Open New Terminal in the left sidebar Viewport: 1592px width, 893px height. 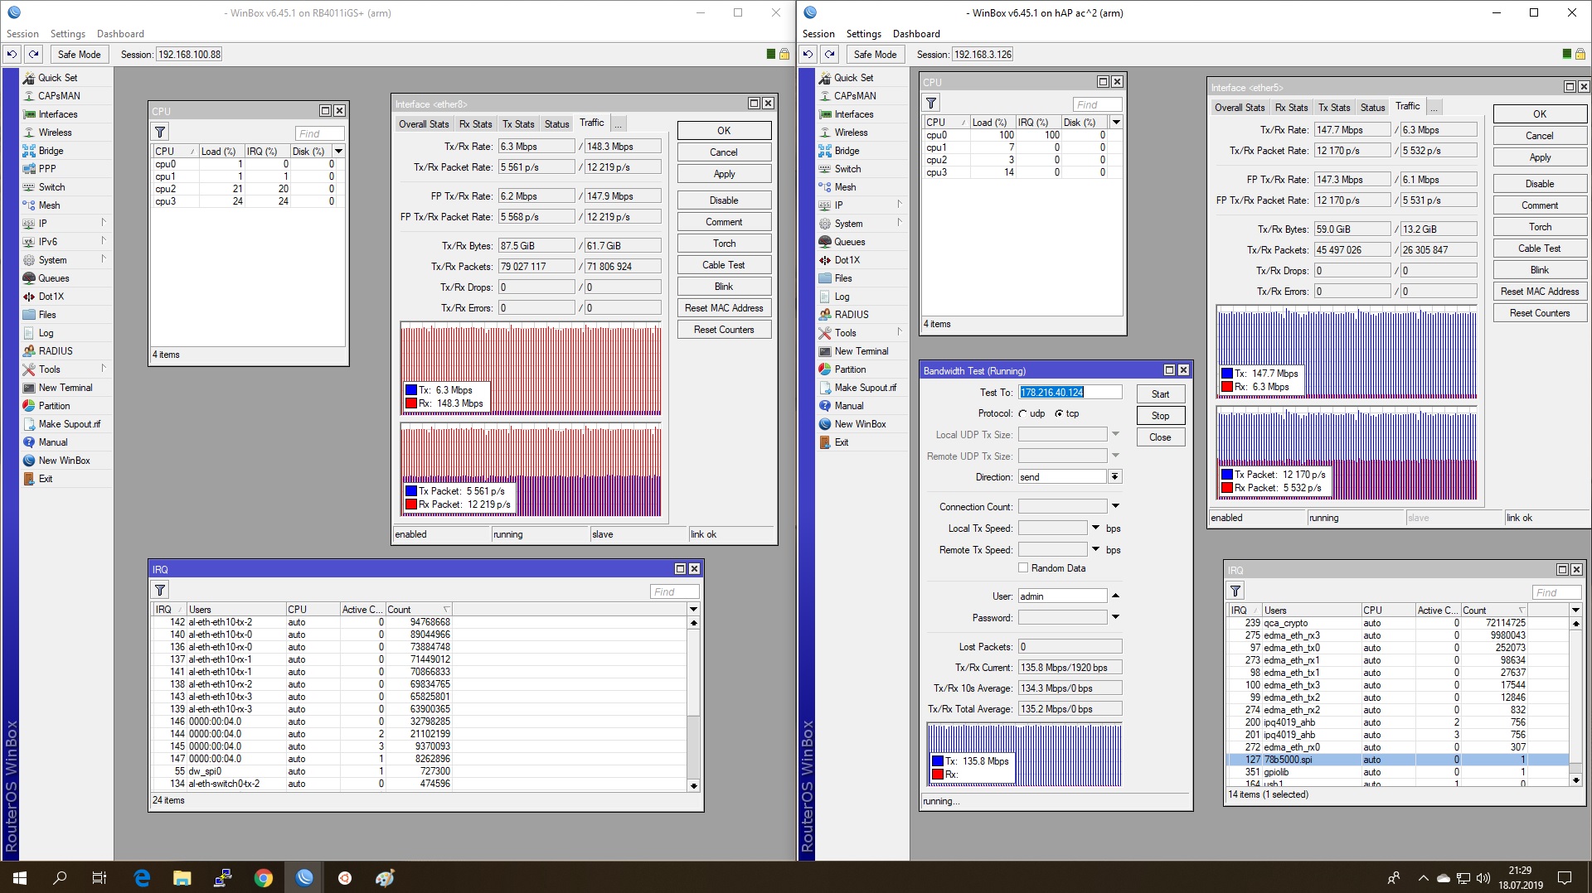(x=66, y=388)
